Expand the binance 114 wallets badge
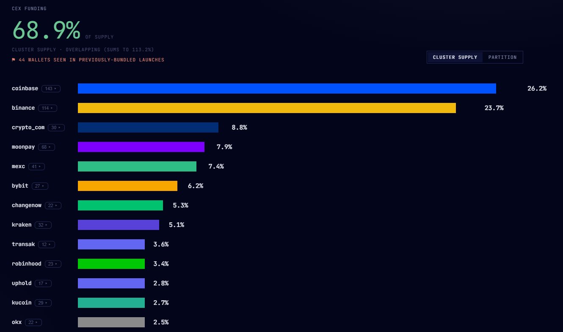Screen dimensions: 563x332 (47, 108)
